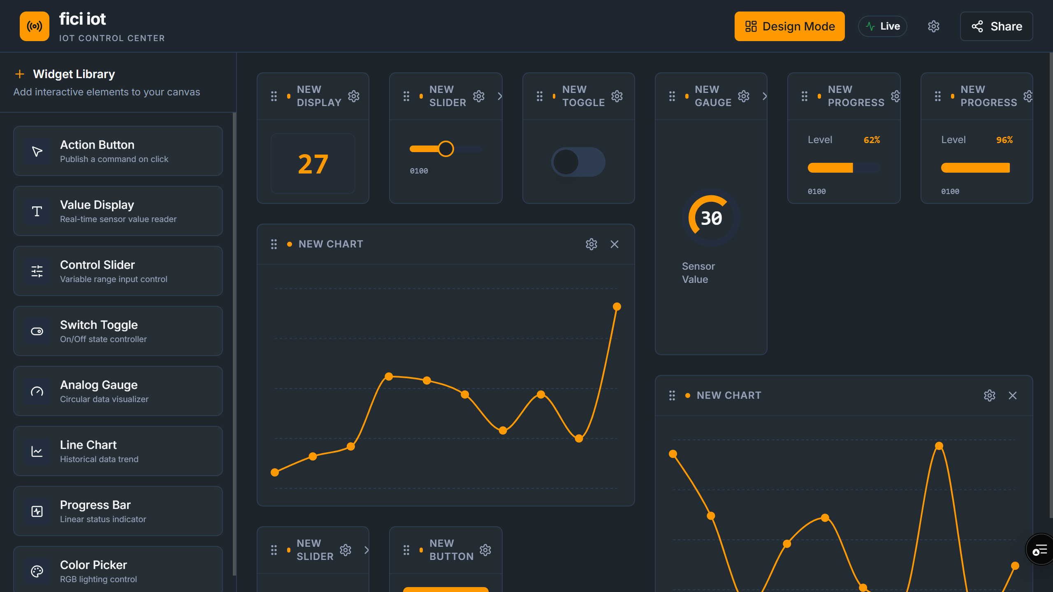Click the NEW SLIDER orange slider handle
Image resolution: width=1053 pixels, height=592 pixels.
[445, 149]
